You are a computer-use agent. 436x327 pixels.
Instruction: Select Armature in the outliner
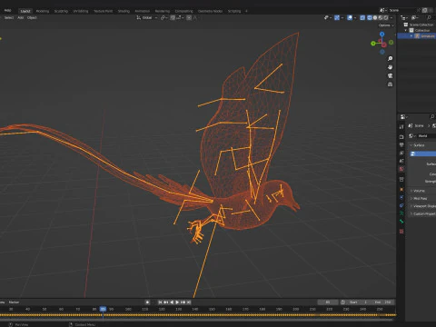pyautogui.click(x=428, y=36)
